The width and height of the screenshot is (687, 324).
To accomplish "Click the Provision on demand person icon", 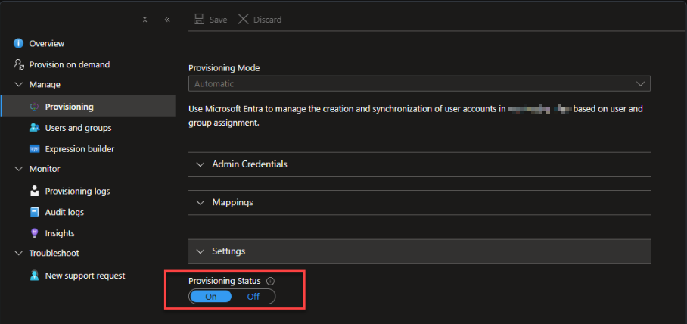I will point(19,64).
